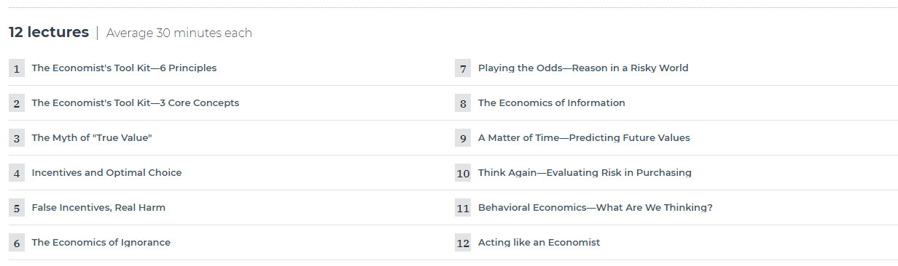
Task: Select "Think Again—Evaluating Risk in Purchasing" lecture
Action: tap(585, 173)
